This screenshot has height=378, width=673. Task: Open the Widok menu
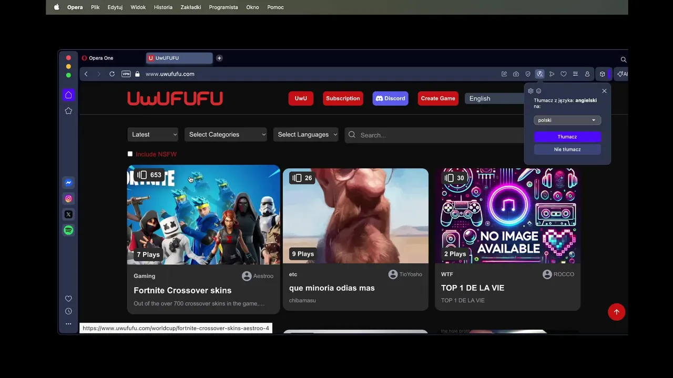click(138, 7)
